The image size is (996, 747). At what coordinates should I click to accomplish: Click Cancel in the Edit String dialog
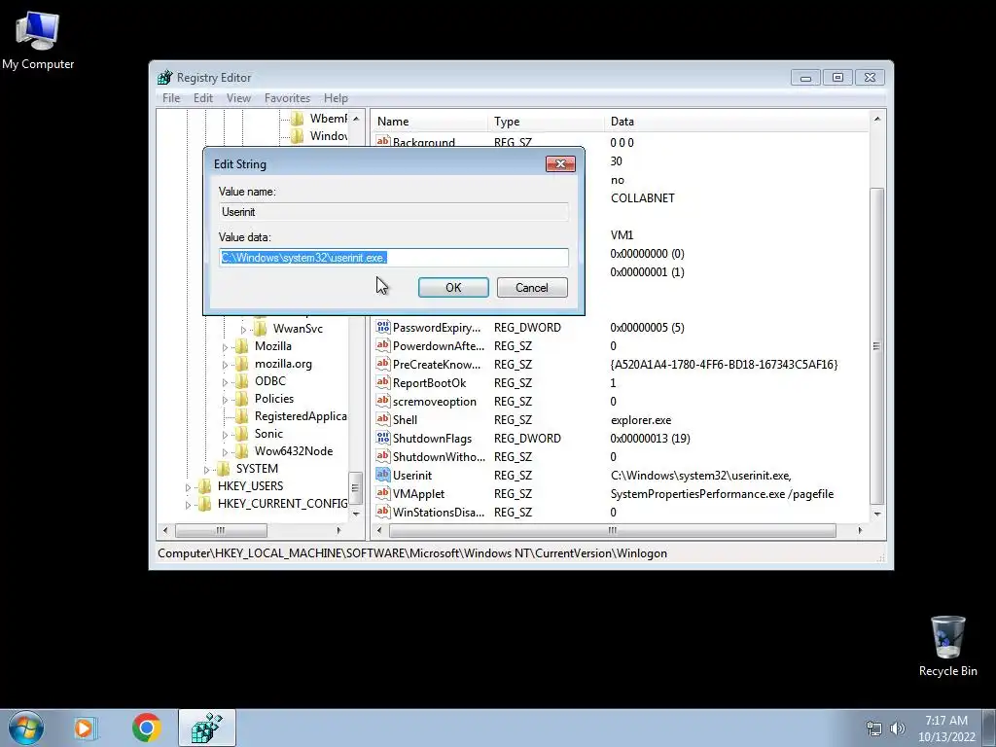click(532, 287)
